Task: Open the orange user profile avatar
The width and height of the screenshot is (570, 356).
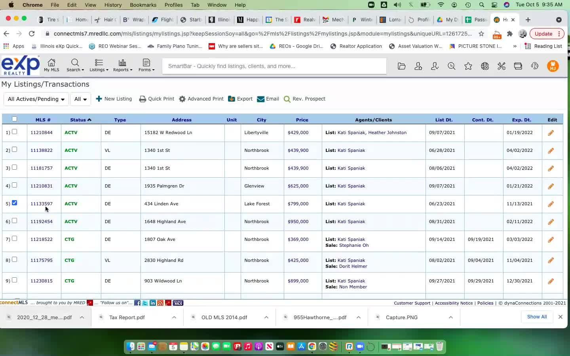Action: [x=553, y=66]
